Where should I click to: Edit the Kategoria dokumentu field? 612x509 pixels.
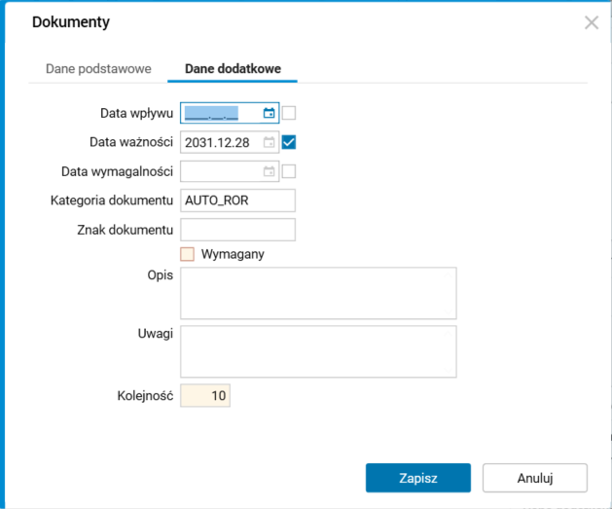pos(237,200)
